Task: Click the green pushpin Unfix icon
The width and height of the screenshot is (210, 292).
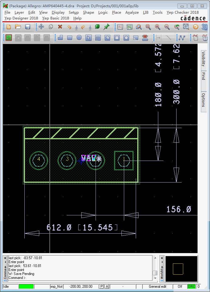Action: coord(107,27)
